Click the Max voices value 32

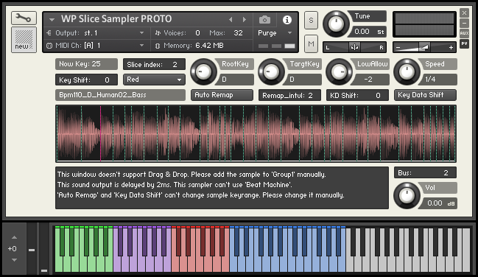pos(238,33)
